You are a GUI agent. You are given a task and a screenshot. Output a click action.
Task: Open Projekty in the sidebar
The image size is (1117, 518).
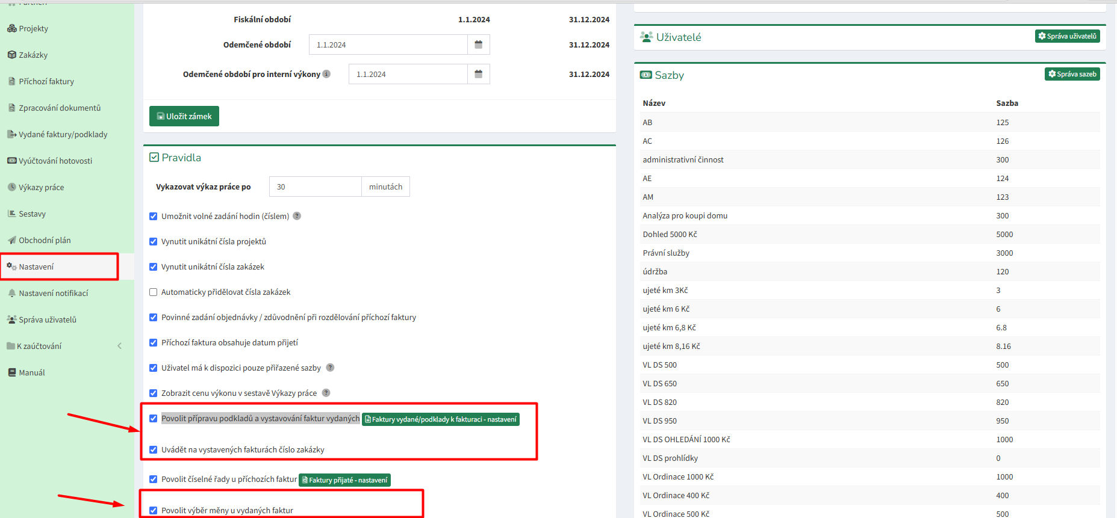tap(33, 28)
